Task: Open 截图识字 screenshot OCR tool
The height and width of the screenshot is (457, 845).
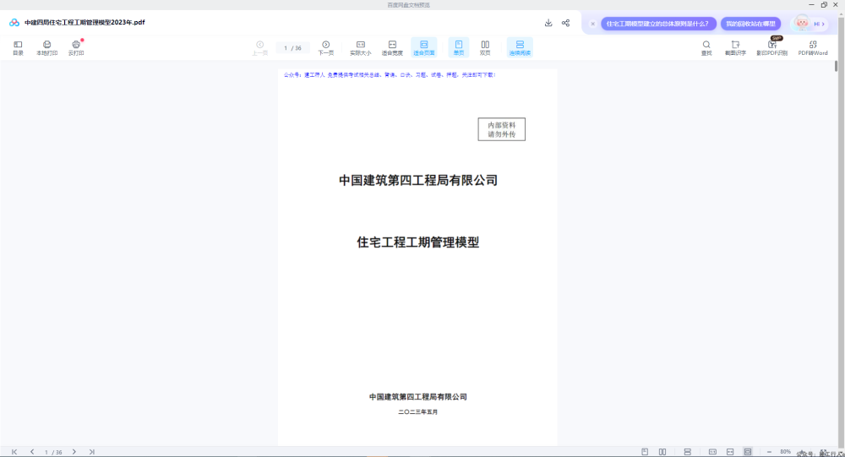Action: pos(736,47)
